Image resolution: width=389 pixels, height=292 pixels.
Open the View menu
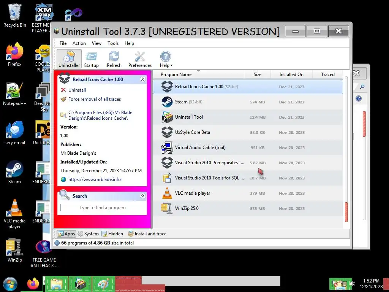click(x=96, y=43)
